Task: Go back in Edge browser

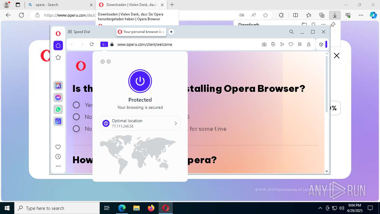Action: pyautogui.click(x=8, y=15)
